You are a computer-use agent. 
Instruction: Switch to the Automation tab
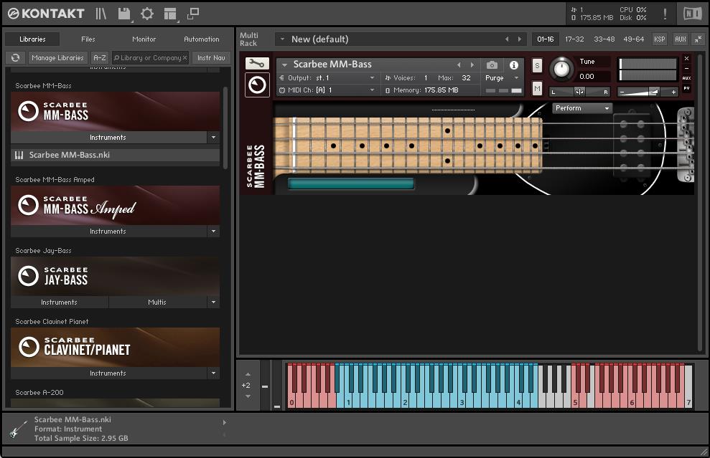click(201, 39)
